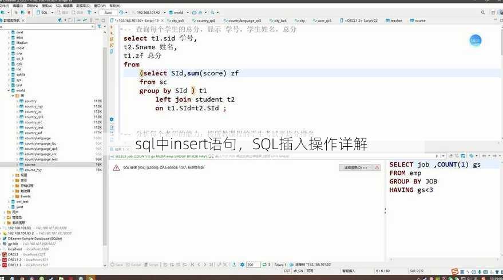Screen dimensions: 503x280
Task: Expand the test database node
Action: coord(9,85)
